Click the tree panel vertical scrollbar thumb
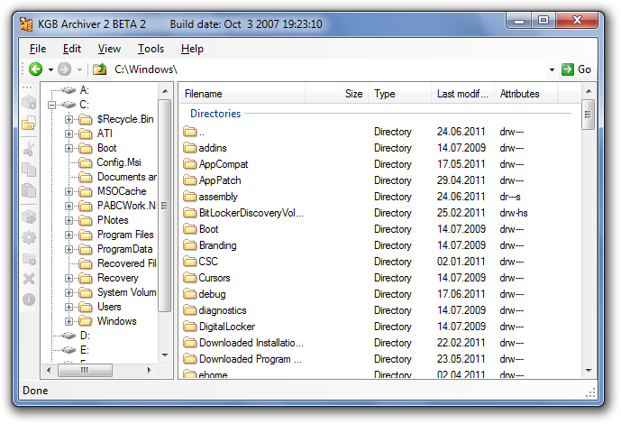The height and width of the screenshot is (424, 621). (x=165, y=206)
